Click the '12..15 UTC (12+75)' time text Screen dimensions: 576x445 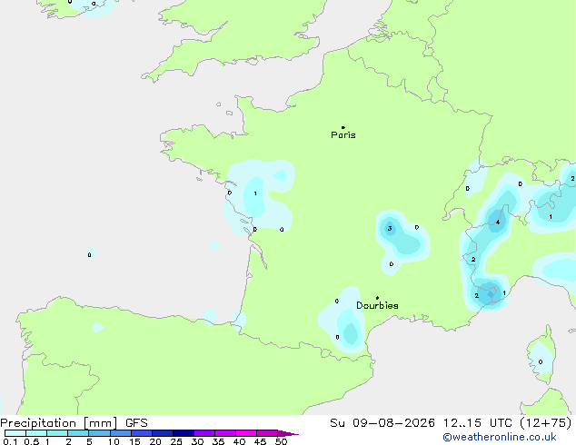pyautogui.click(x=507, y=423)
